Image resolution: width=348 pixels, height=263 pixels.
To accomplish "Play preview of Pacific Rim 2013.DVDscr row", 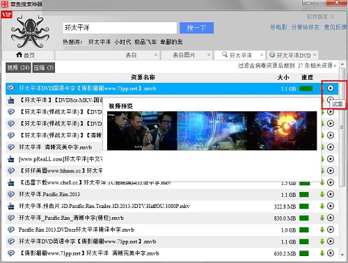I will (331, 230).
